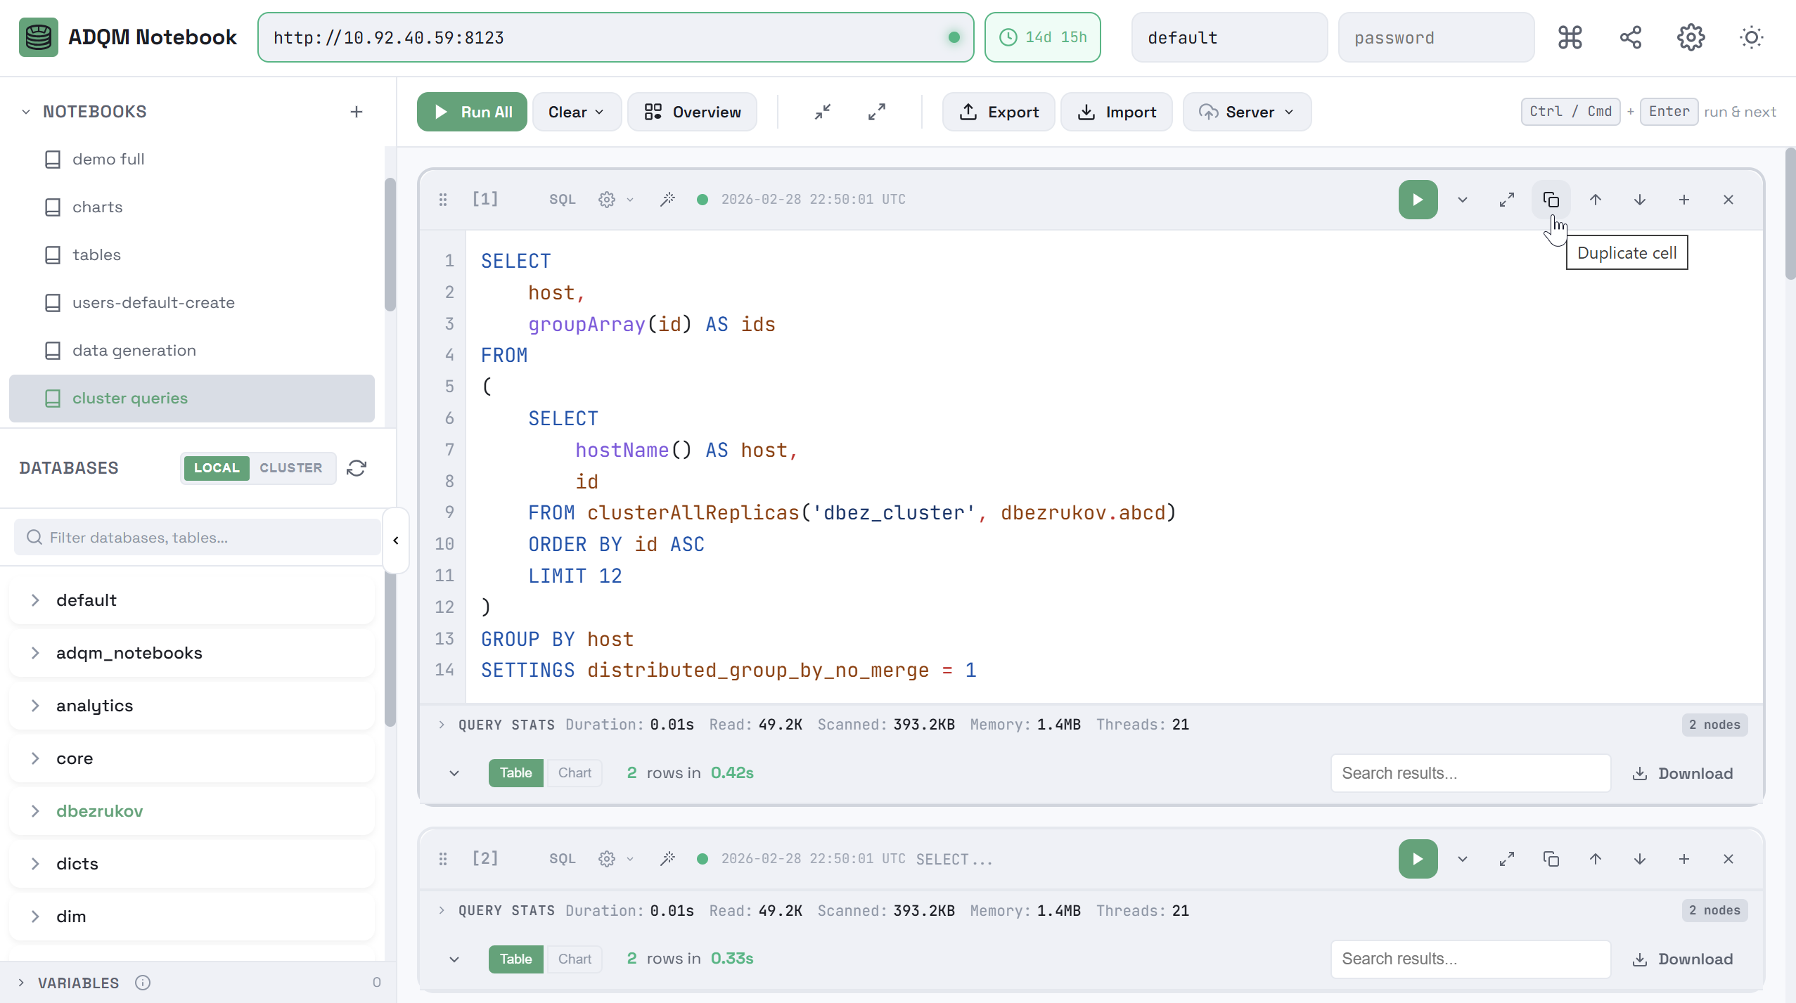1796x1003 pixels.
Task: Open the data generation notebook
Action: point(191,351)
